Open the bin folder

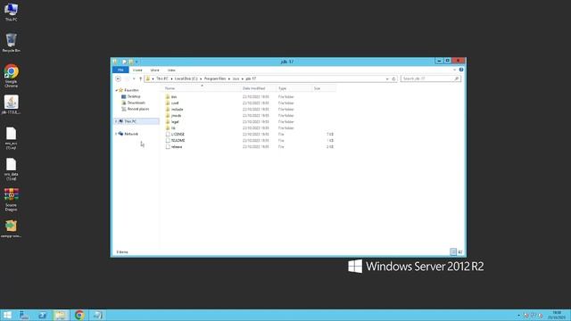click(x=174, y=97)
